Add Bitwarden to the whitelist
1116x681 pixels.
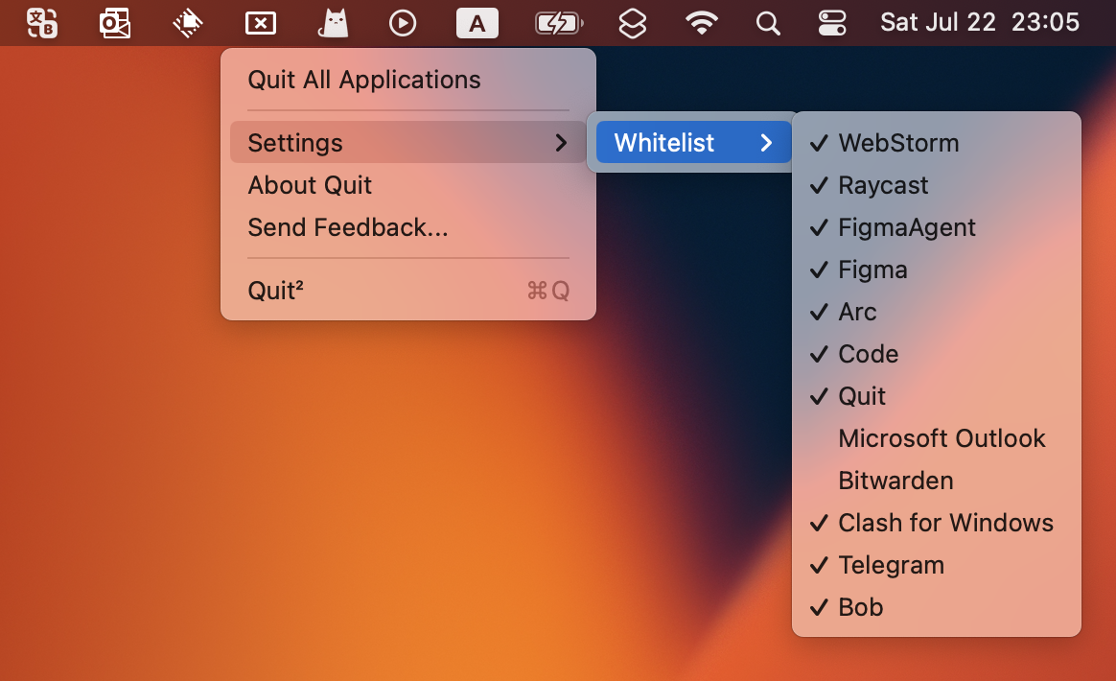(x=936, y=481)
